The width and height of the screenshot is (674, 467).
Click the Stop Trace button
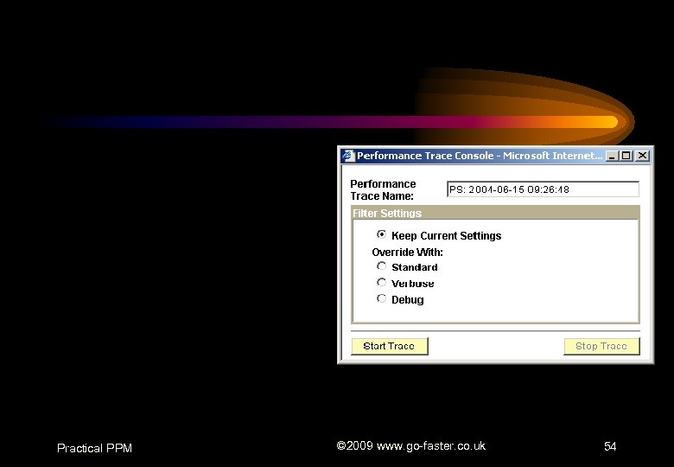tap(601, 346)
